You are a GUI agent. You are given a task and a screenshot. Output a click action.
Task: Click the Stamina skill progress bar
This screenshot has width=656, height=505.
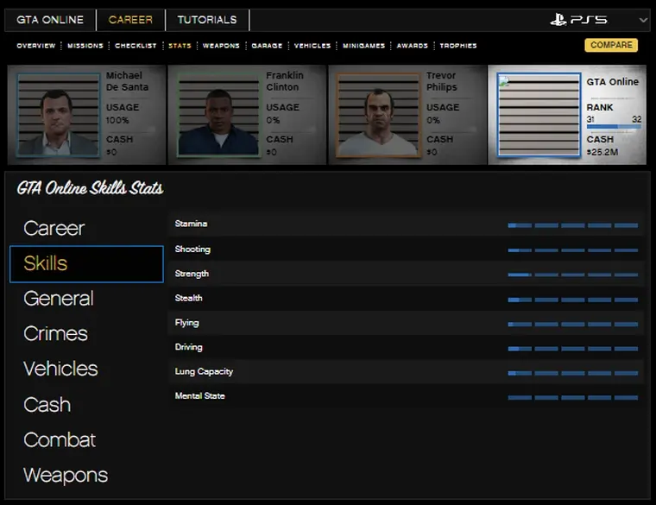[x=572, y=225]
